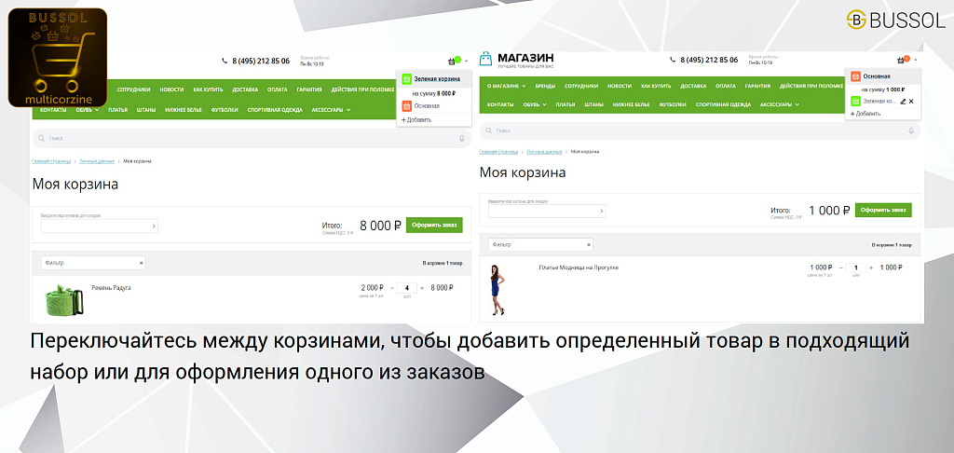Viewport: 954px width, 453px height.
Task: Decrease quantity of Ремень Радуга with minus
Action: 392,287
